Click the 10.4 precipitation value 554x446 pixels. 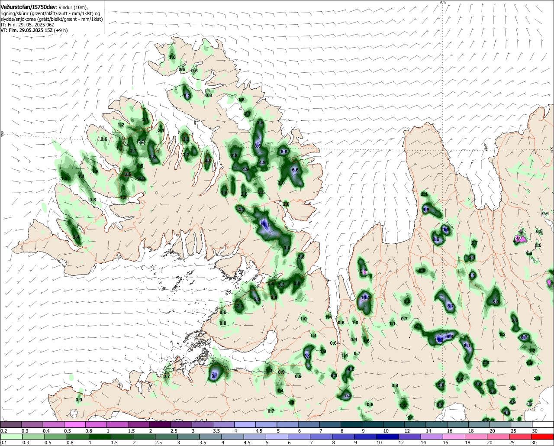coord(365,297)
